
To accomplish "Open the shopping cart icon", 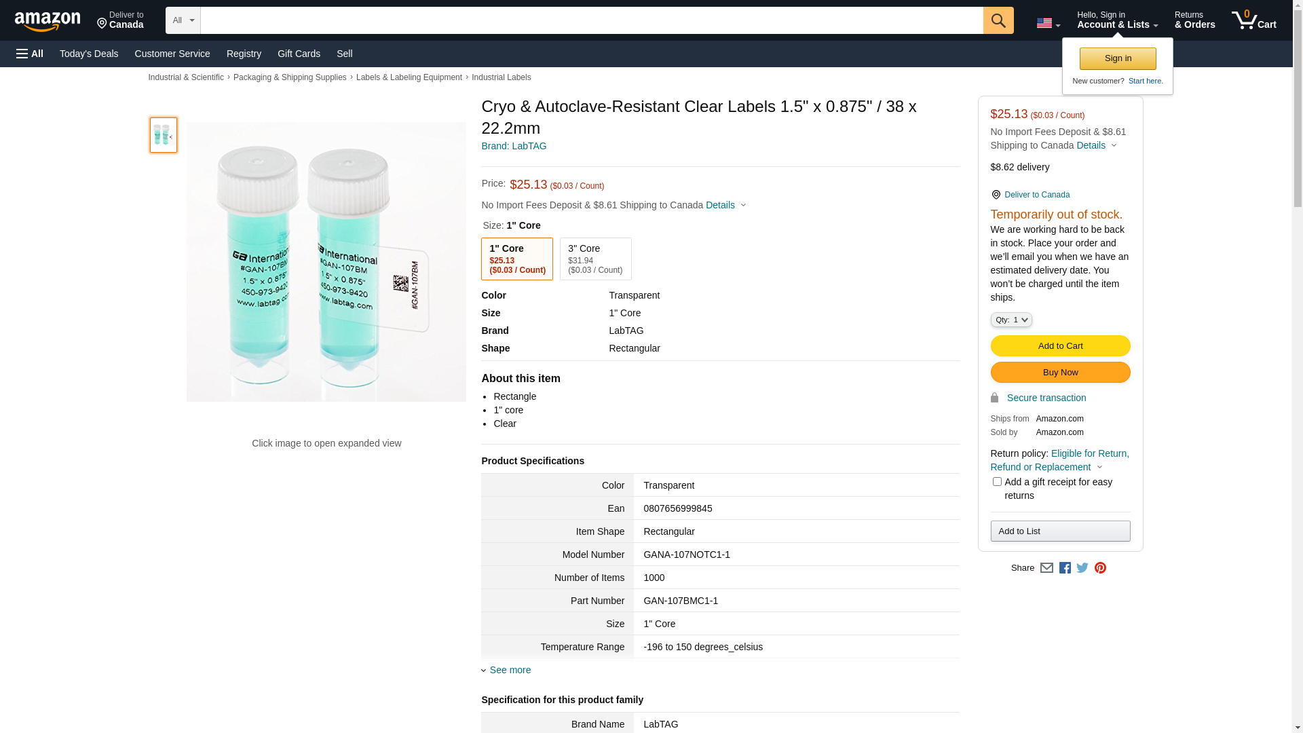I will click(x=1253, y=20).
